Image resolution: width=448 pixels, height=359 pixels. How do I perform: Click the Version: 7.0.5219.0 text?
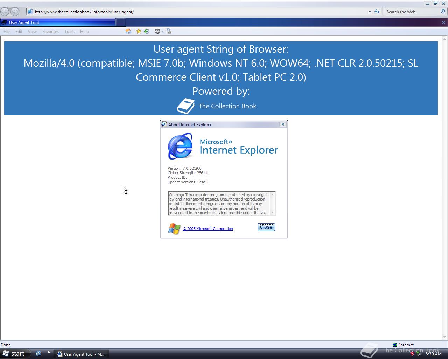click(184, 168)
